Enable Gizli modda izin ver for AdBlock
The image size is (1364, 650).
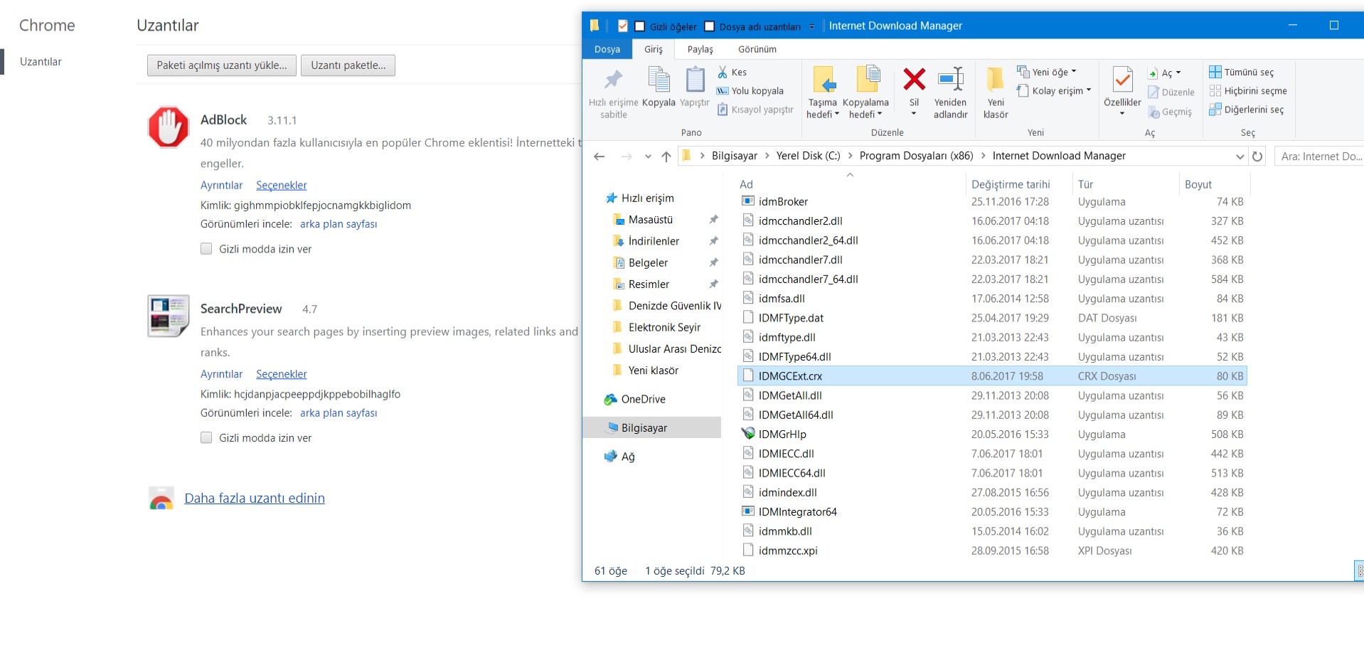tap(206, 249)
